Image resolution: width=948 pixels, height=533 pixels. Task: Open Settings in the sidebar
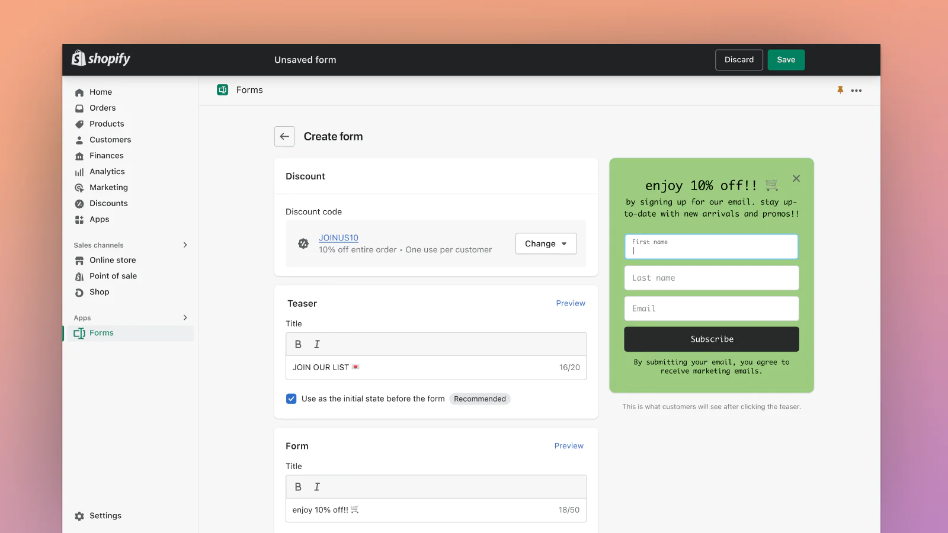coord(105,516)
